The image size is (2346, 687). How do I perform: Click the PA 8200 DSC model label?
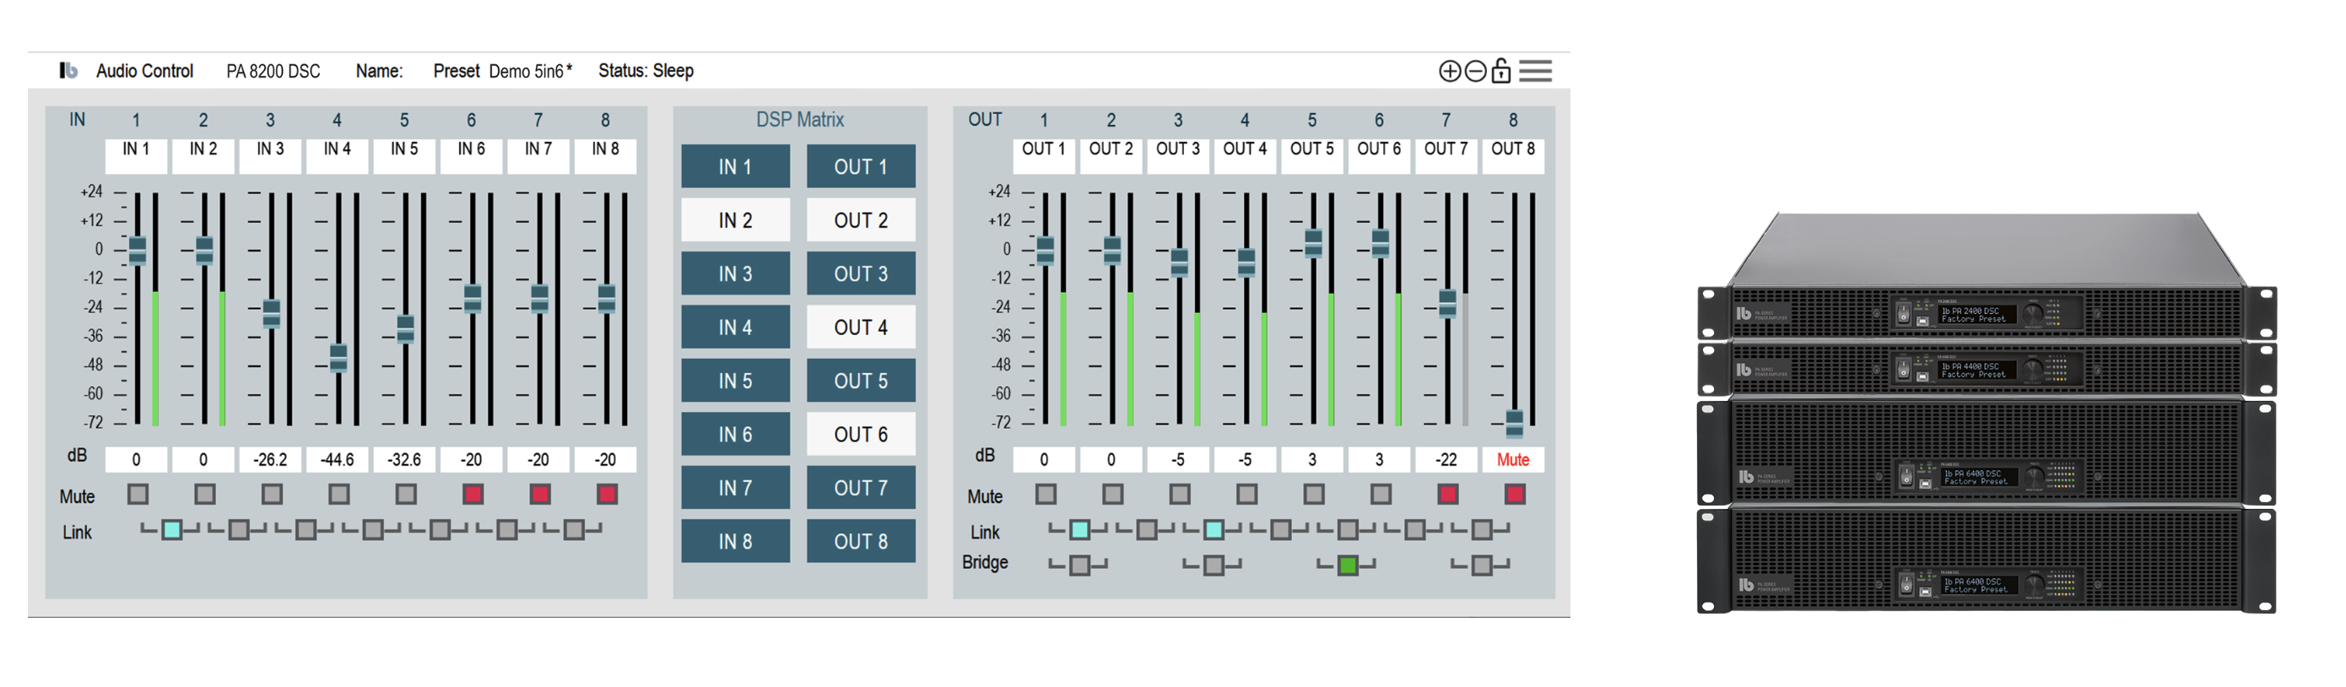[273, 71]
